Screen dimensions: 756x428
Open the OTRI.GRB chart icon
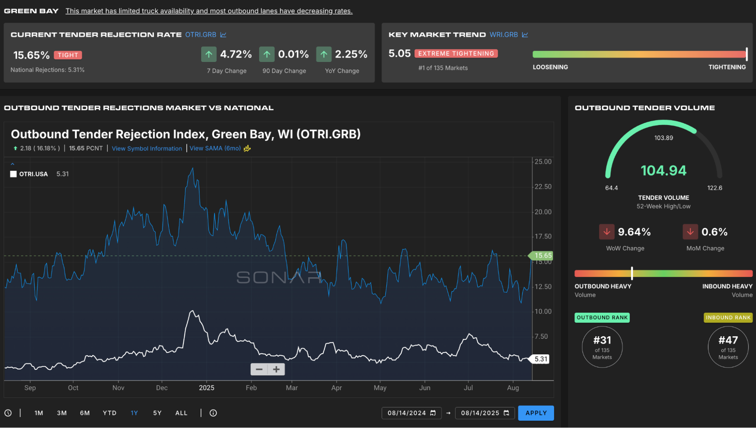[223, 35]
